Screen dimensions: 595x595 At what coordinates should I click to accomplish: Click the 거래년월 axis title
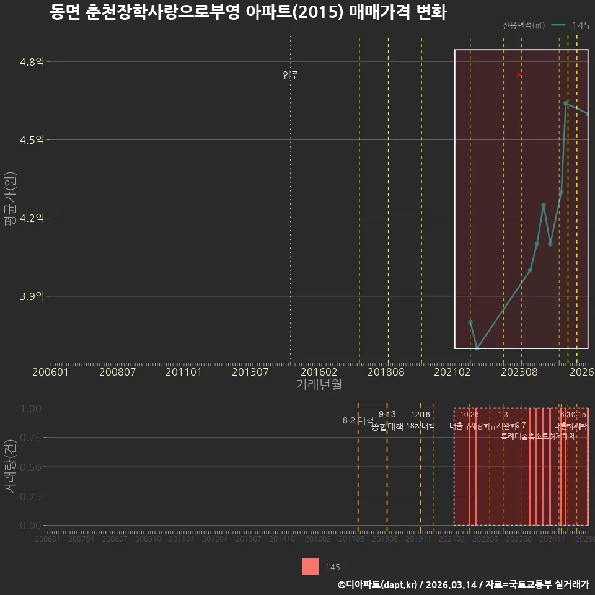click(319, 384)
